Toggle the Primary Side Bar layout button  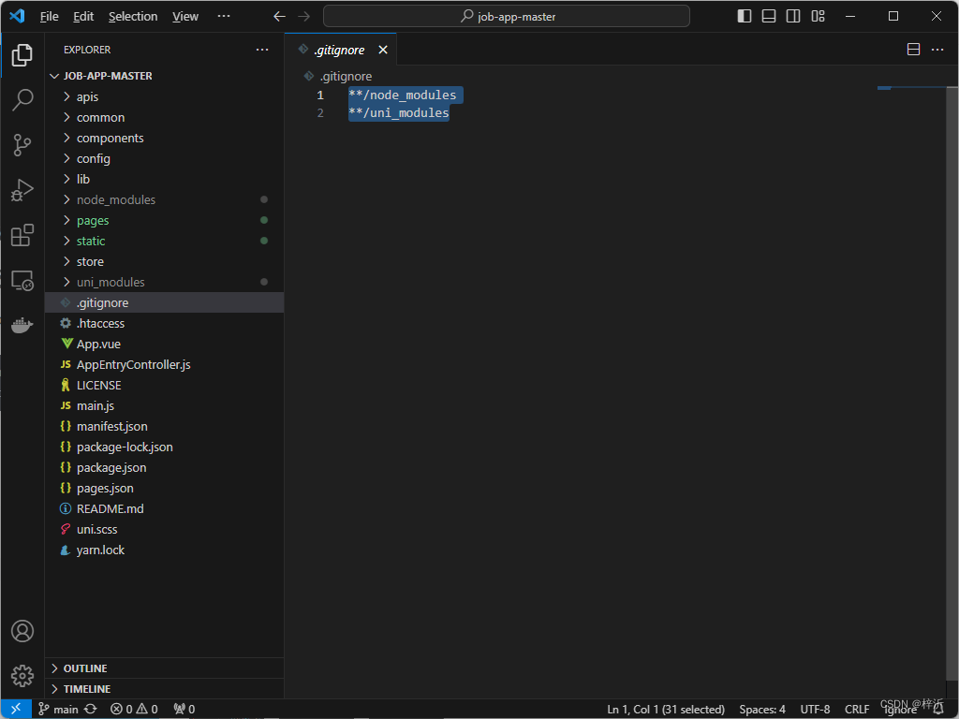click(745, 16)
